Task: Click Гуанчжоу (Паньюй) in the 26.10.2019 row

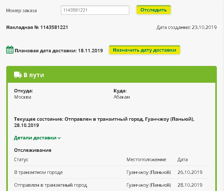Action: point(149,172)
